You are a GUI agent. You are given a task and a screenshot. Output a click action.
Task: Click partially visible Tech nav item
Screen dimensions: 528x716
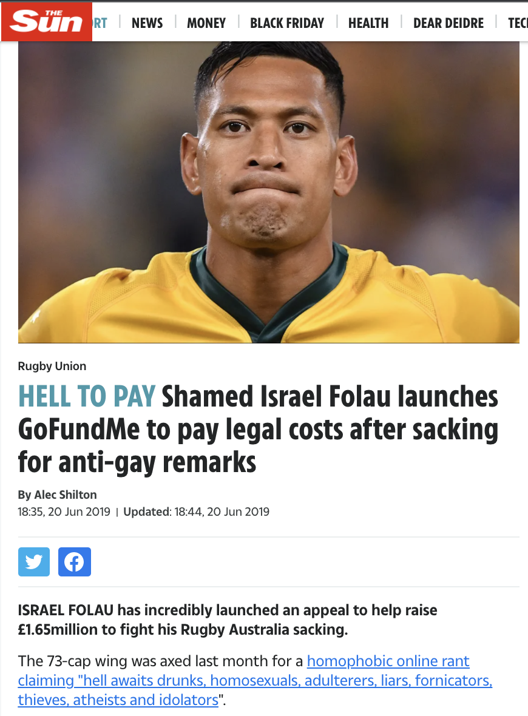518,23
